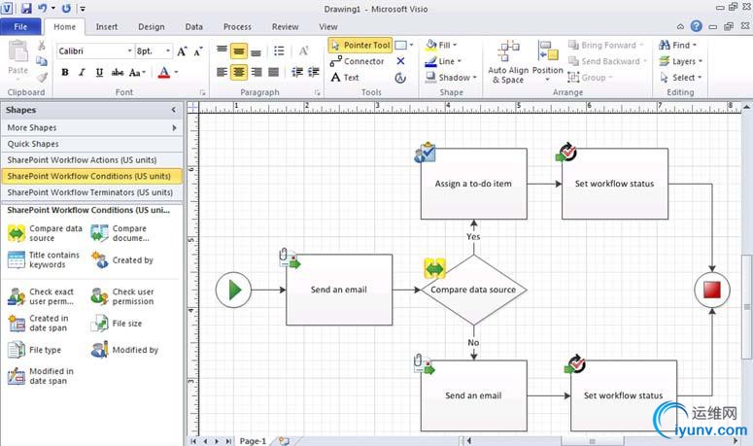The image size is (753, 446).
Task: Select the Assign a to-do item shape
Action: tap(473, 184)
